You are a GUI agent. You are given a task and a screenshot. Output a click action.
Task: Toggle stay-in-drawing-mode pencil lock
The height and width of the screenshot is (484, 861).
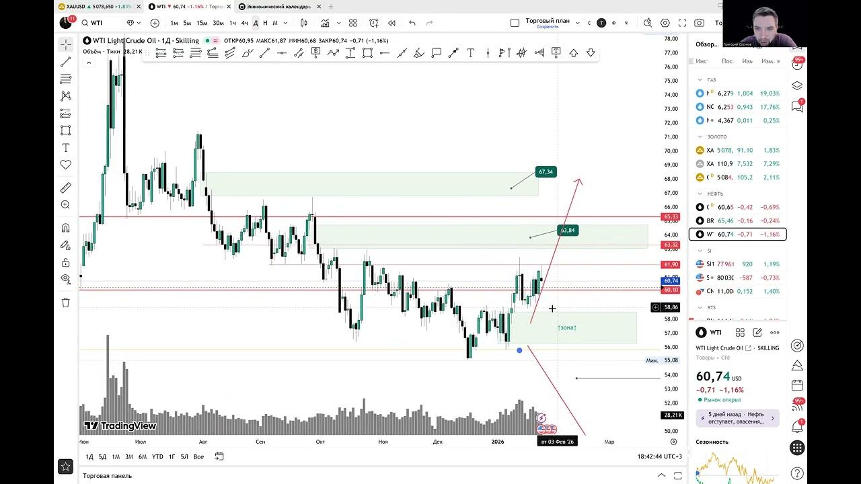coord(65,245)
